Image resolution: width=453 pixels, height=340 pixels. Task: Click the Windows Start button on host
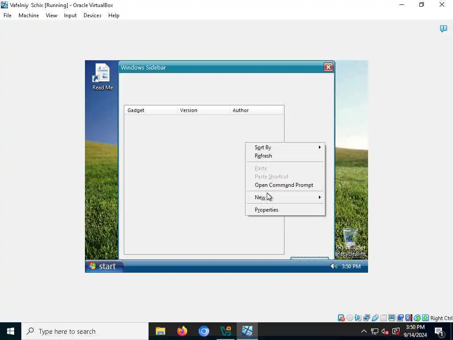tap(11, 331)
